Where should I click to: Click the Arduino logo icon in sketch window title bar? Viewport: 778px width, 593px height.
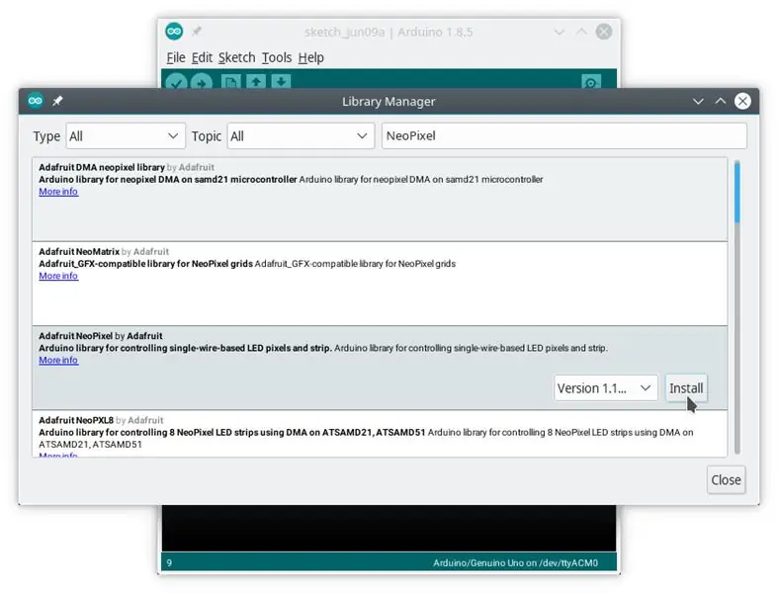174,32
